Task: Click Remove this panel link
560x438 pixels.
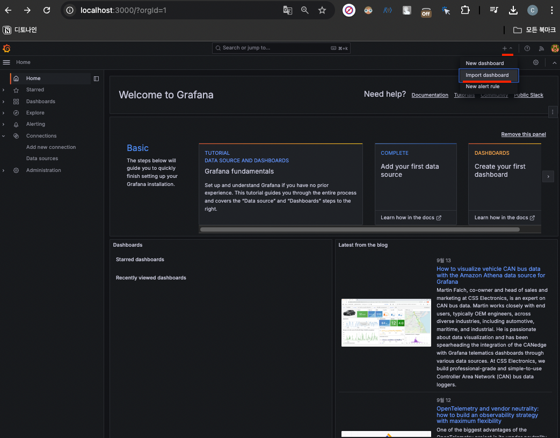Action: point(523,134)
